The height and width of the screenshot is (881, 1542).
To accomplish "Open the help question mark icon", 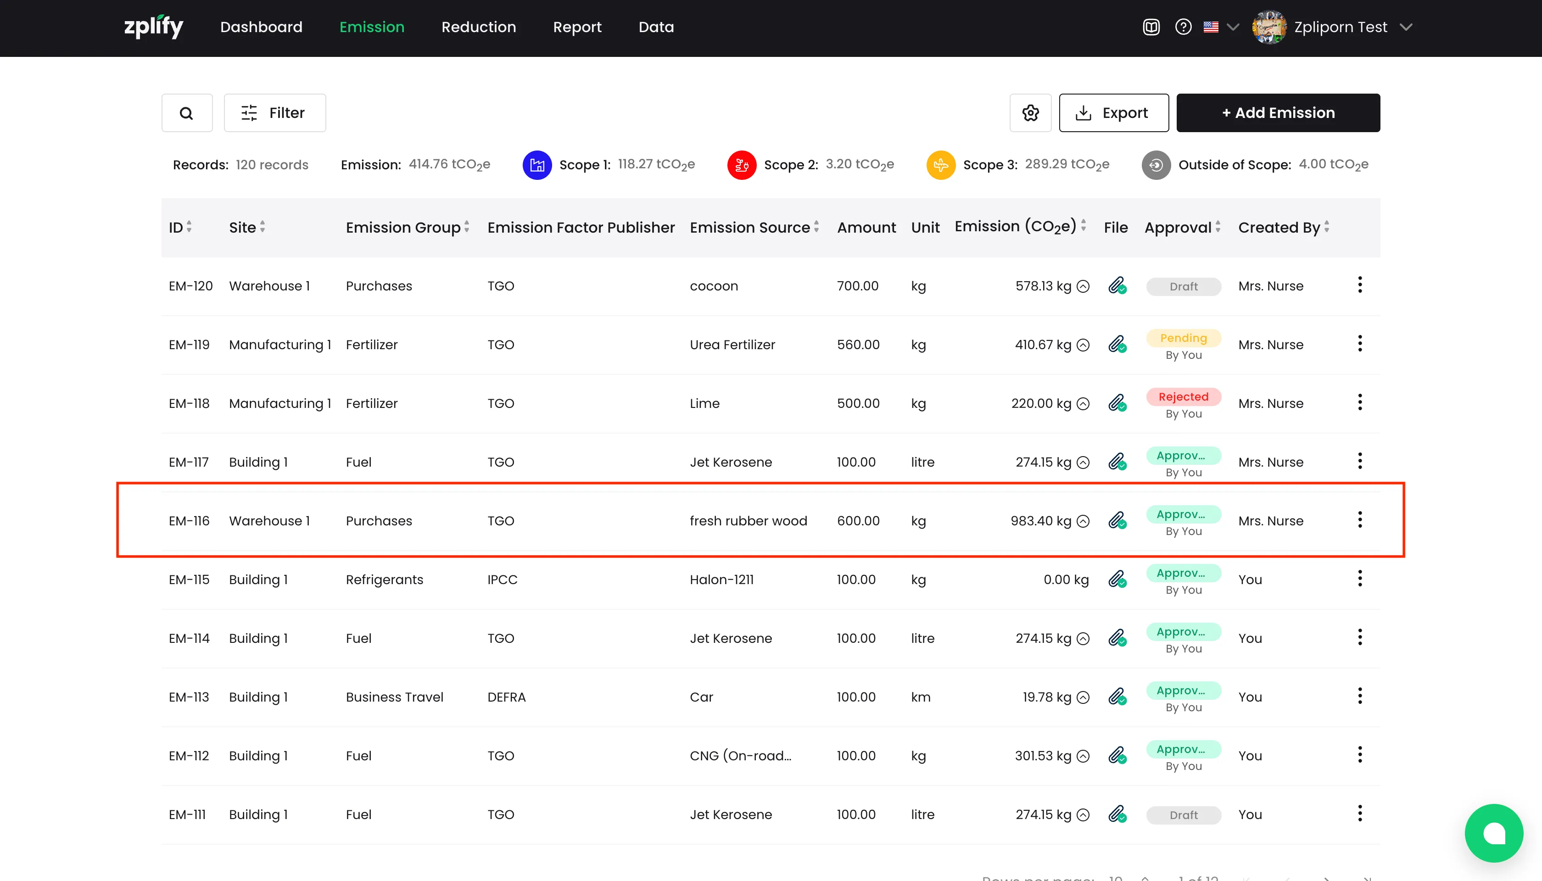I will click(1183, 27).
